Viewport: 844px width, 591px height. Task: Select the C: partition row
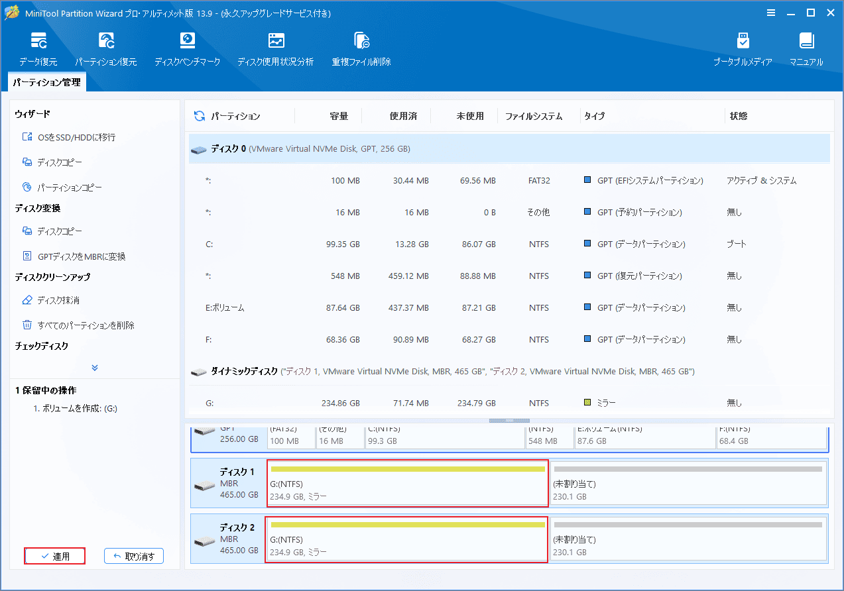pyautogui.click(x=509, y=244)
